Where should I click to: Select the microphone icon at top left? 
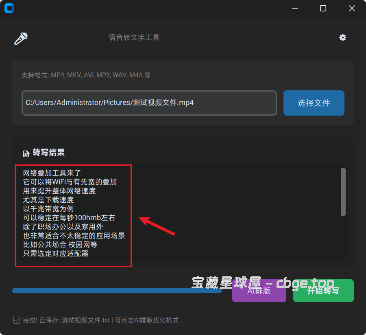point(20,37)
